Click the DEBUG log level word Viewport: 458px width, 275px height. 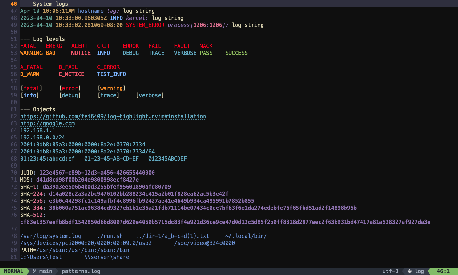(131, 53)
